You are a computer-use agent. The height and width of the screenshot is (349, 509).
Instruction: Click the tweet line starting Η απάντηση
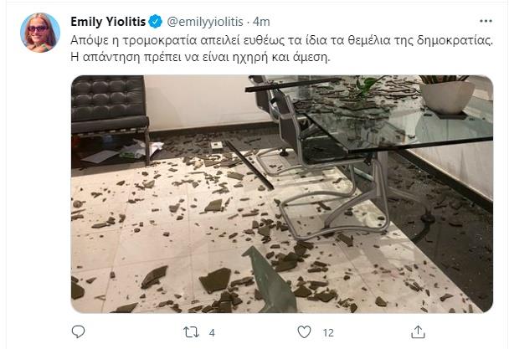tap(200, 57)
